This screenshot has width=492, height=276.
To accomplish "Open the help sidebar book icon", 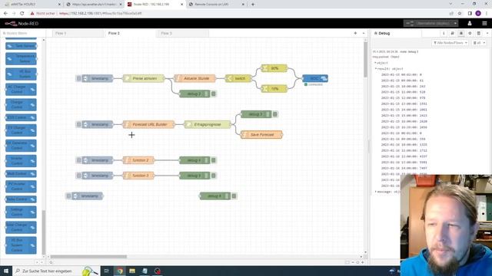I will [x=453, y=33].
